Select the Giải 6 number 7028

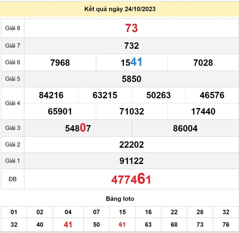(x=203, y=63)
